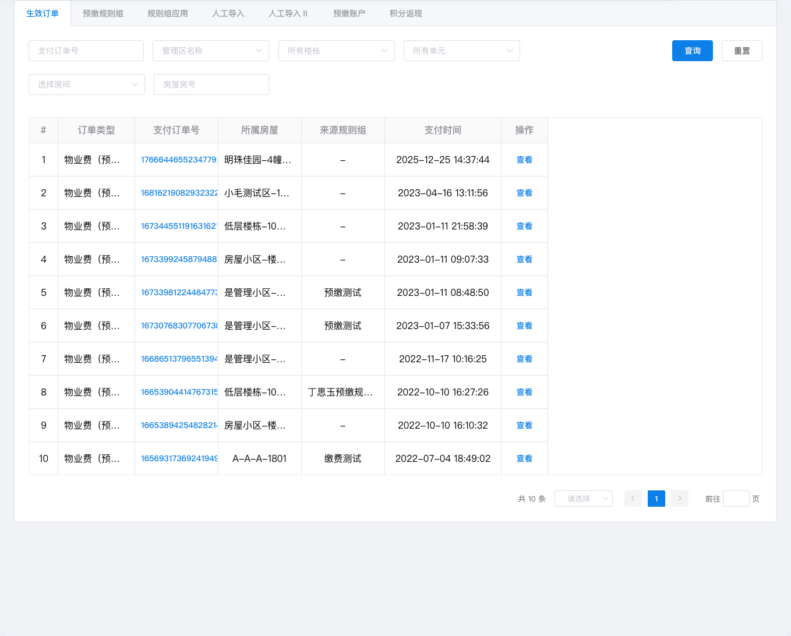This screenshot has width=791, height=636.
Task: Open the page size 请选择 dropdown
Action: (x=583, y=499)
